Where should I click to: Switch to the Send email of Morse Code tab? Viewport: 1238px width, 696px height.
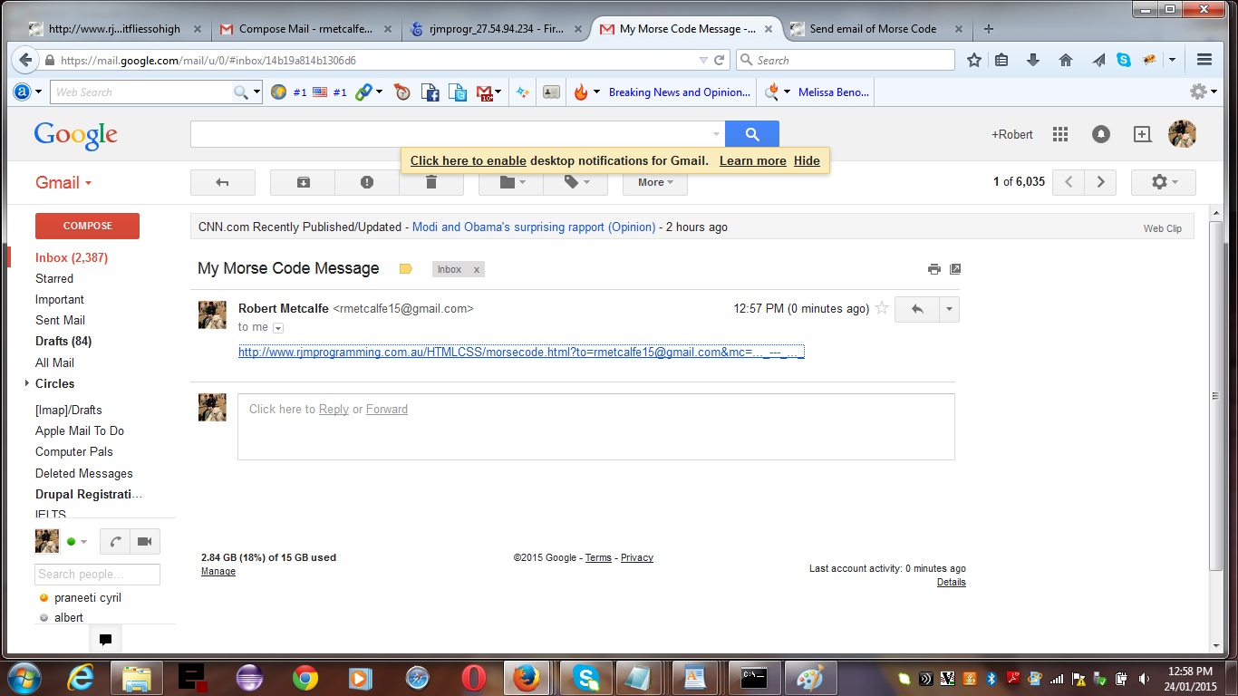[x=875, y=29]
